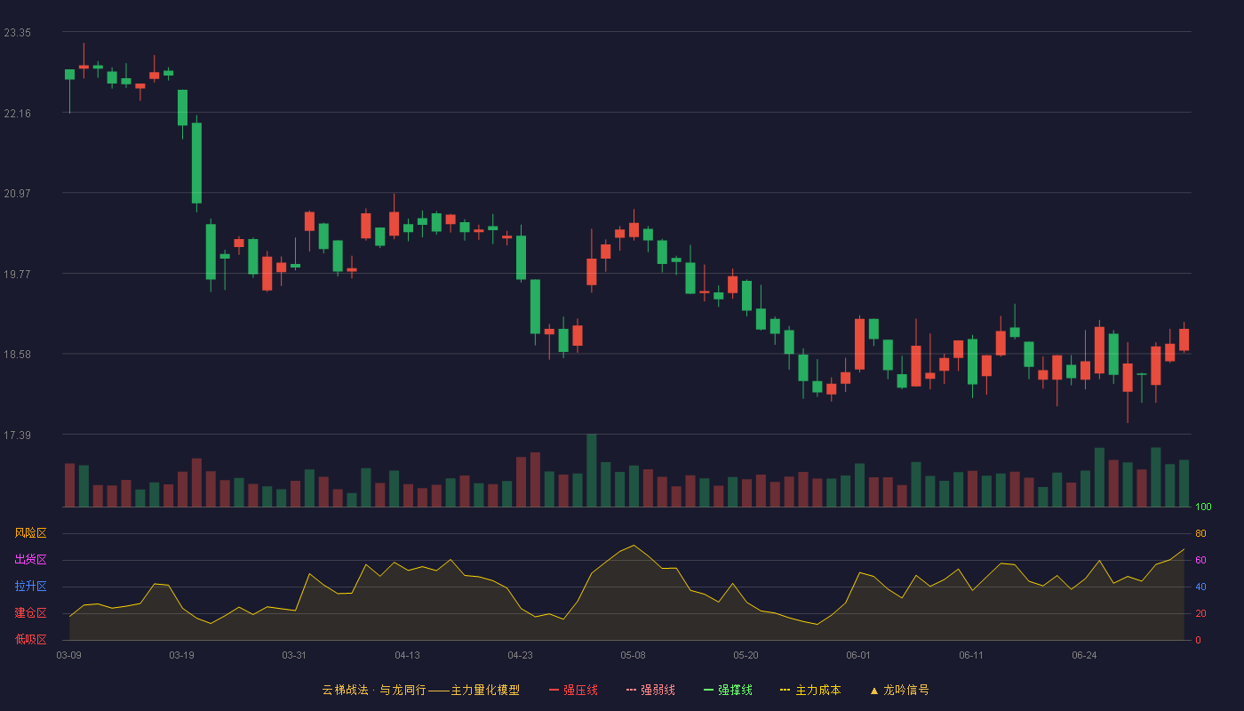Image resolution: width=1244 pixels, height=711 pixels.
Task: Toggle the 强撑线 legend series
Action: (728, 690)
